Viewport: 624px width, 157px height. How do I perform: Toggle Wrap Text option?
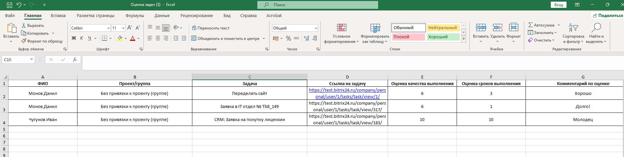(x=211, y=28)
